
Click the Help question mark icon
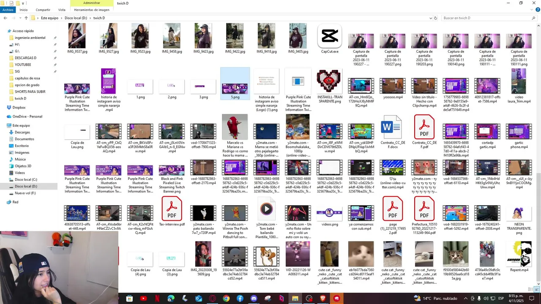click(x=538, y=10)
